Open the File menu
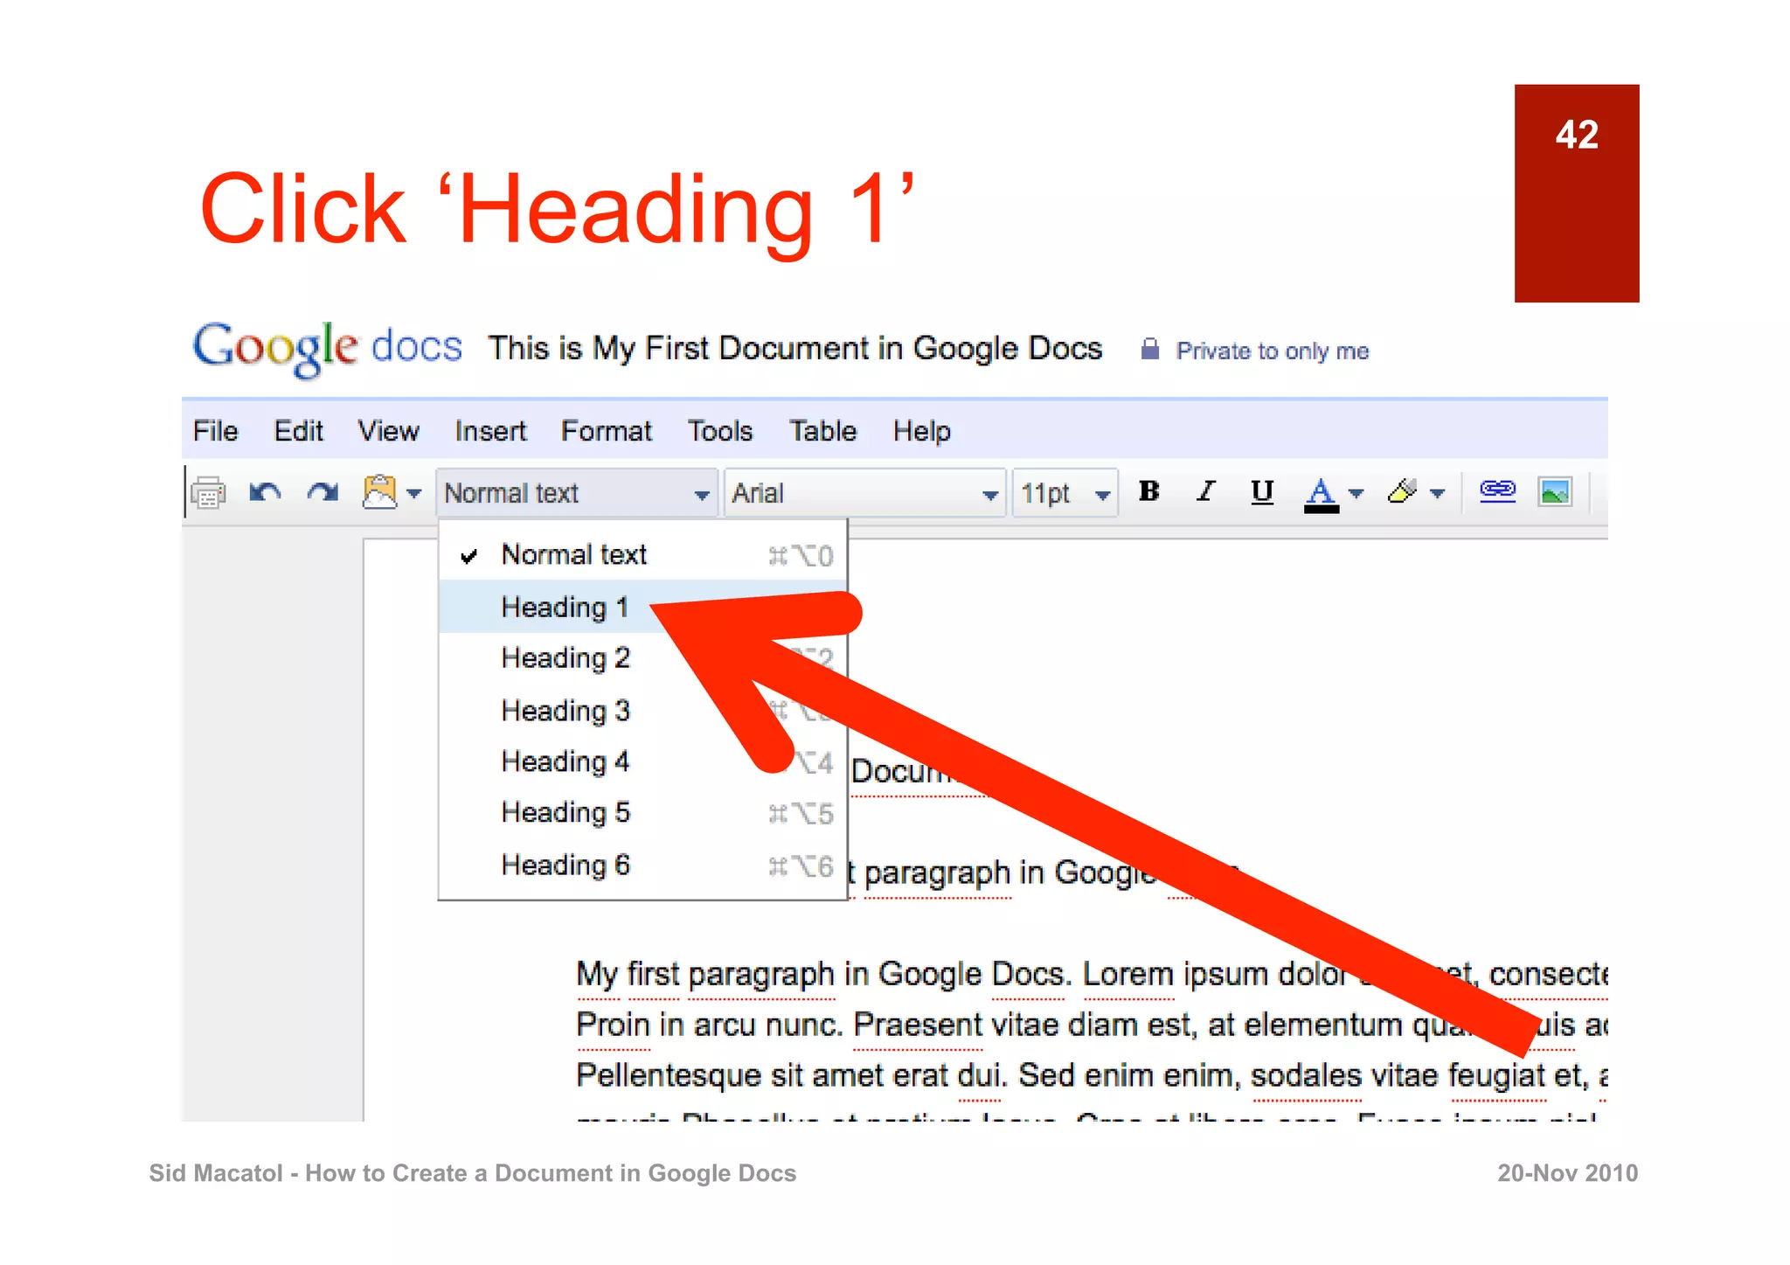 (x=215, y=431)
